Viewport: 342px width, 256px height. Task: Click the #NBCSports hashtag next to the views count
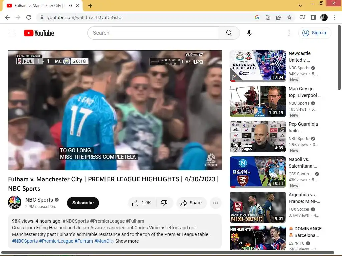pyautogui.click(x=76, y=221)
